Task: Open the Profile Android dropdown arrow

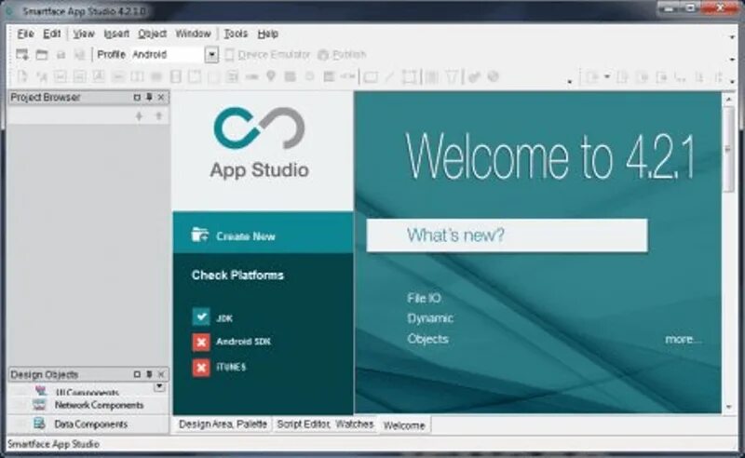Action: [212, 55]
